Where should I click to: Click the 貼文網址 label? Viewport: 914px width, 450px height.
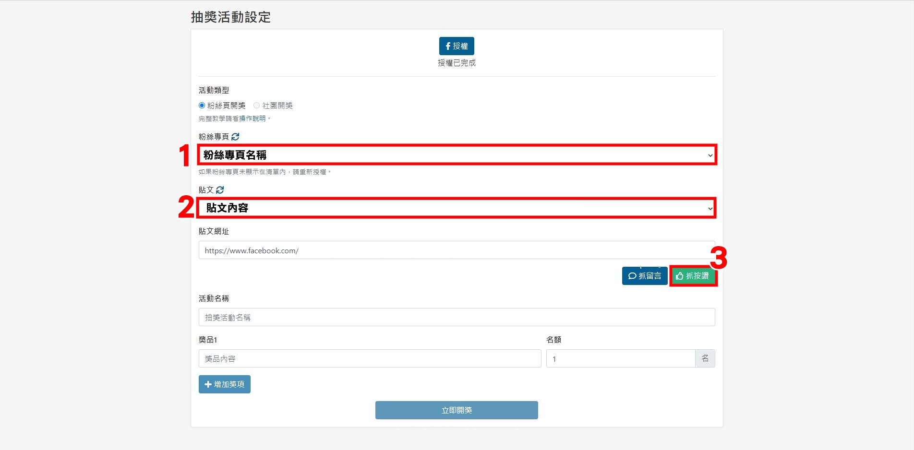coord(214,231)
